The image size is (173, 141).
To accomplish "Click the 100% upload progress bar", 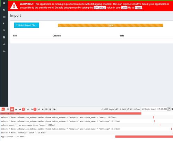I will coord(111,25).
